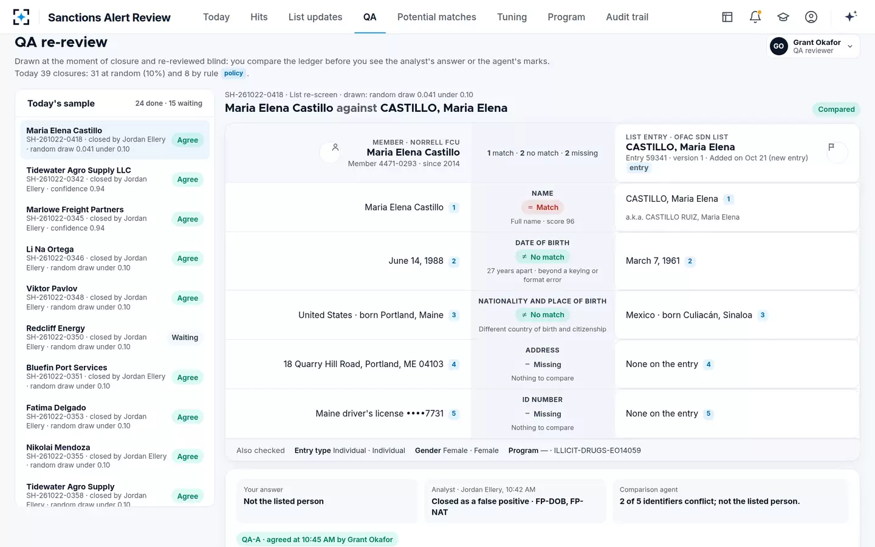Click the QA-A agreed status pill
875x547 pixels.
point(317,540)
